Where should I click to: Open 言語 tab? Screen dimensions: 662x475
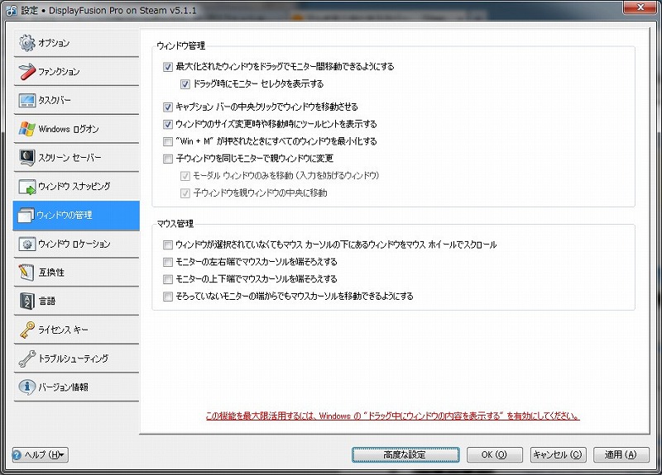(x=76, y=301)
